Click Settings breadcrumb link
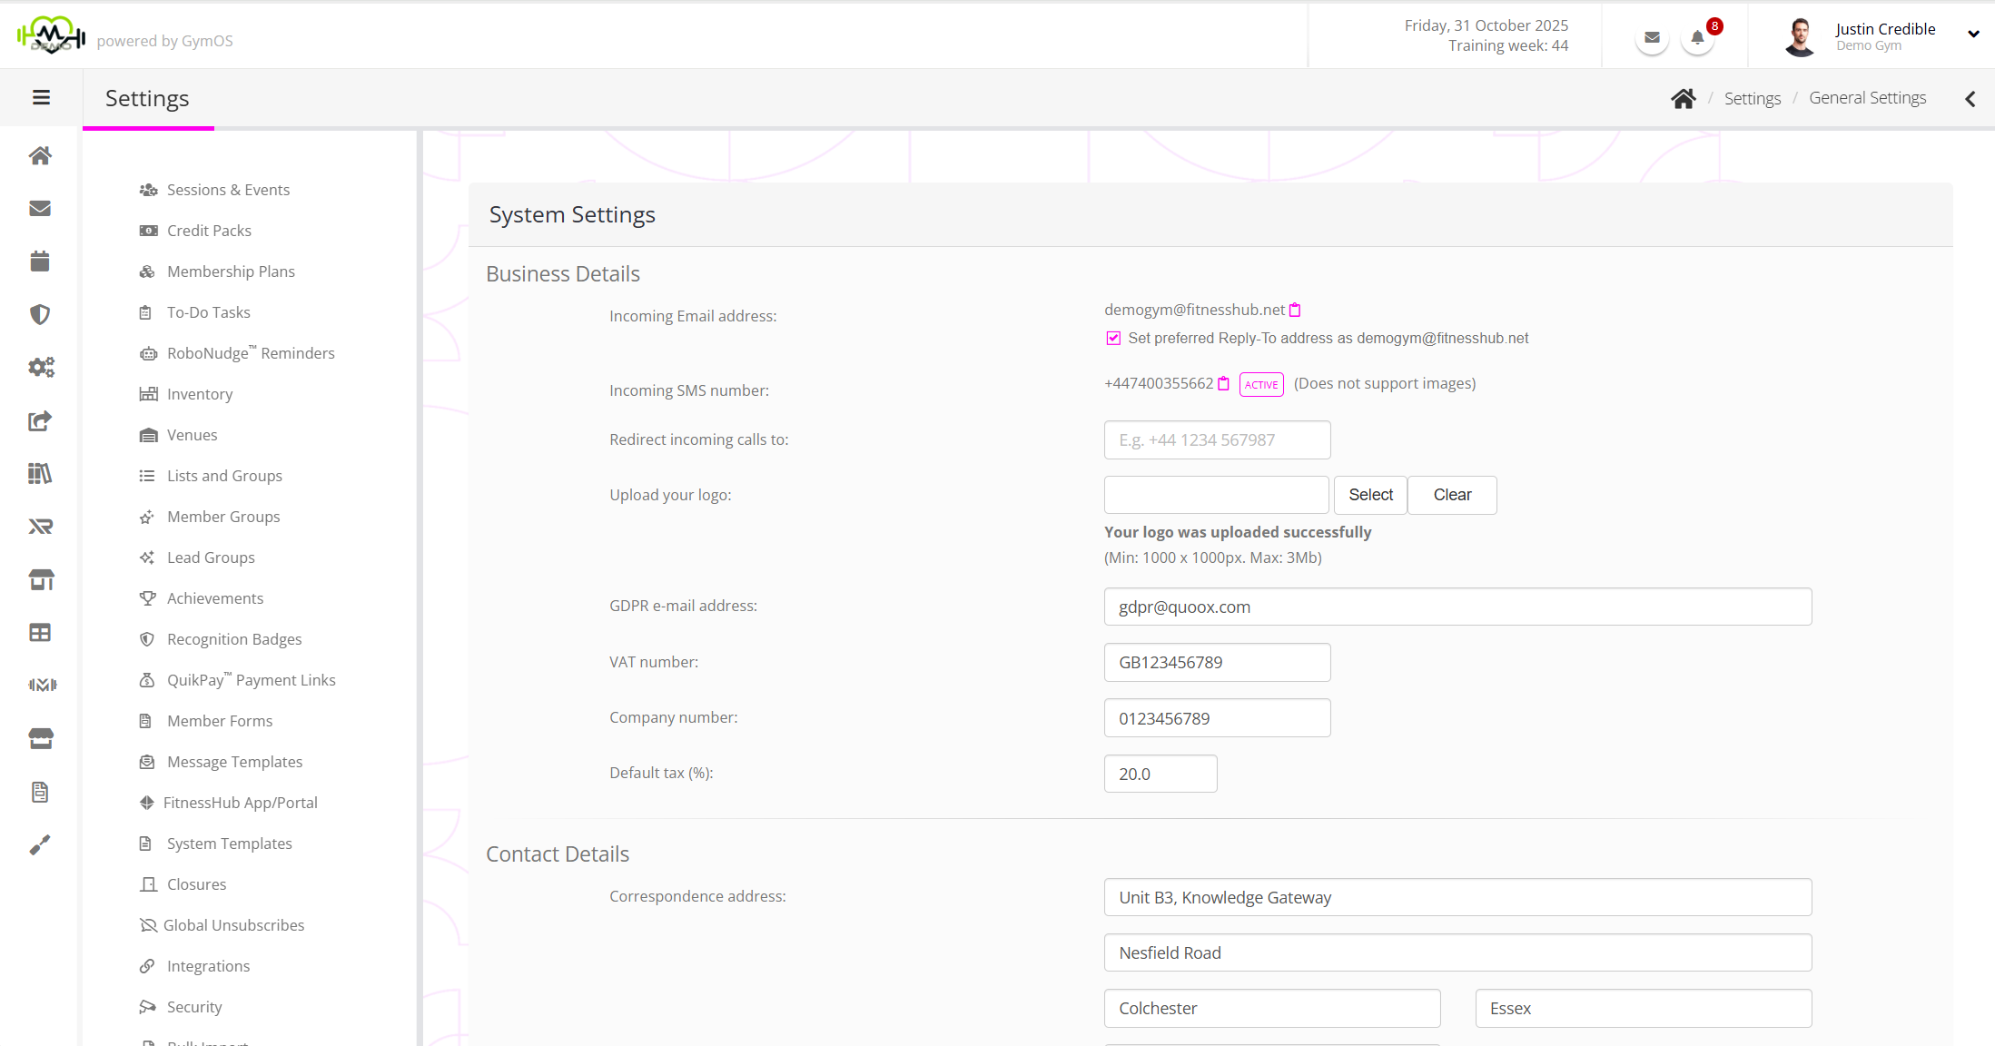 pyautogui.click(x=1752, y=98)
